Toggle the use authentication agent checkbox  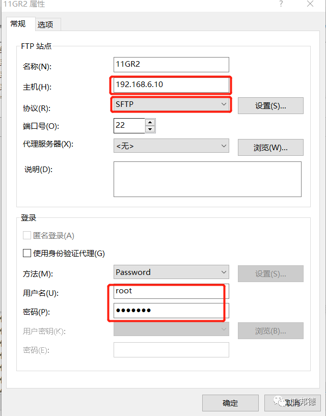point(27,253)
